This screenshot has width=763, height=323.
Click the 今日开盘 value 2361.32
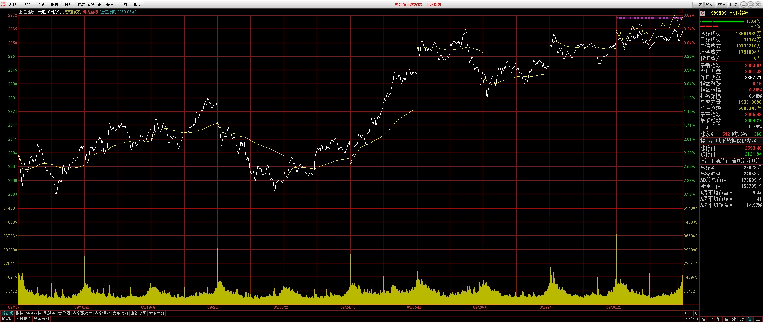[753, 71]
